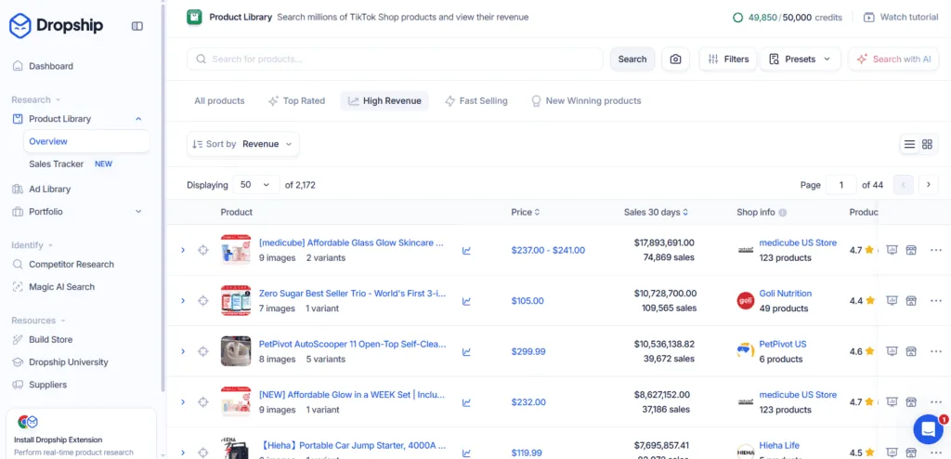Click PetPivot AutoScooper product thumbnail
Image resolution: width=951 pixels, height=459 pixels.
(x=236, y=351)
